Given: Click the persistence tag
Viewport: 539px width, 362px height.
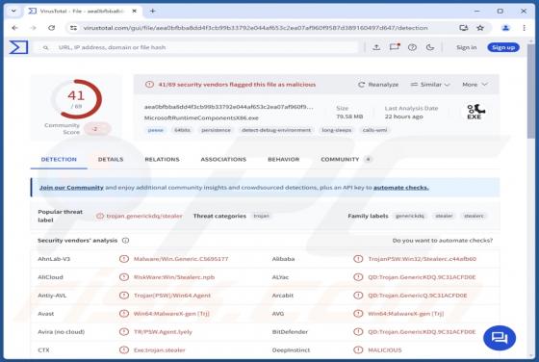Looking at the screenshot, I should click(216, 130).
